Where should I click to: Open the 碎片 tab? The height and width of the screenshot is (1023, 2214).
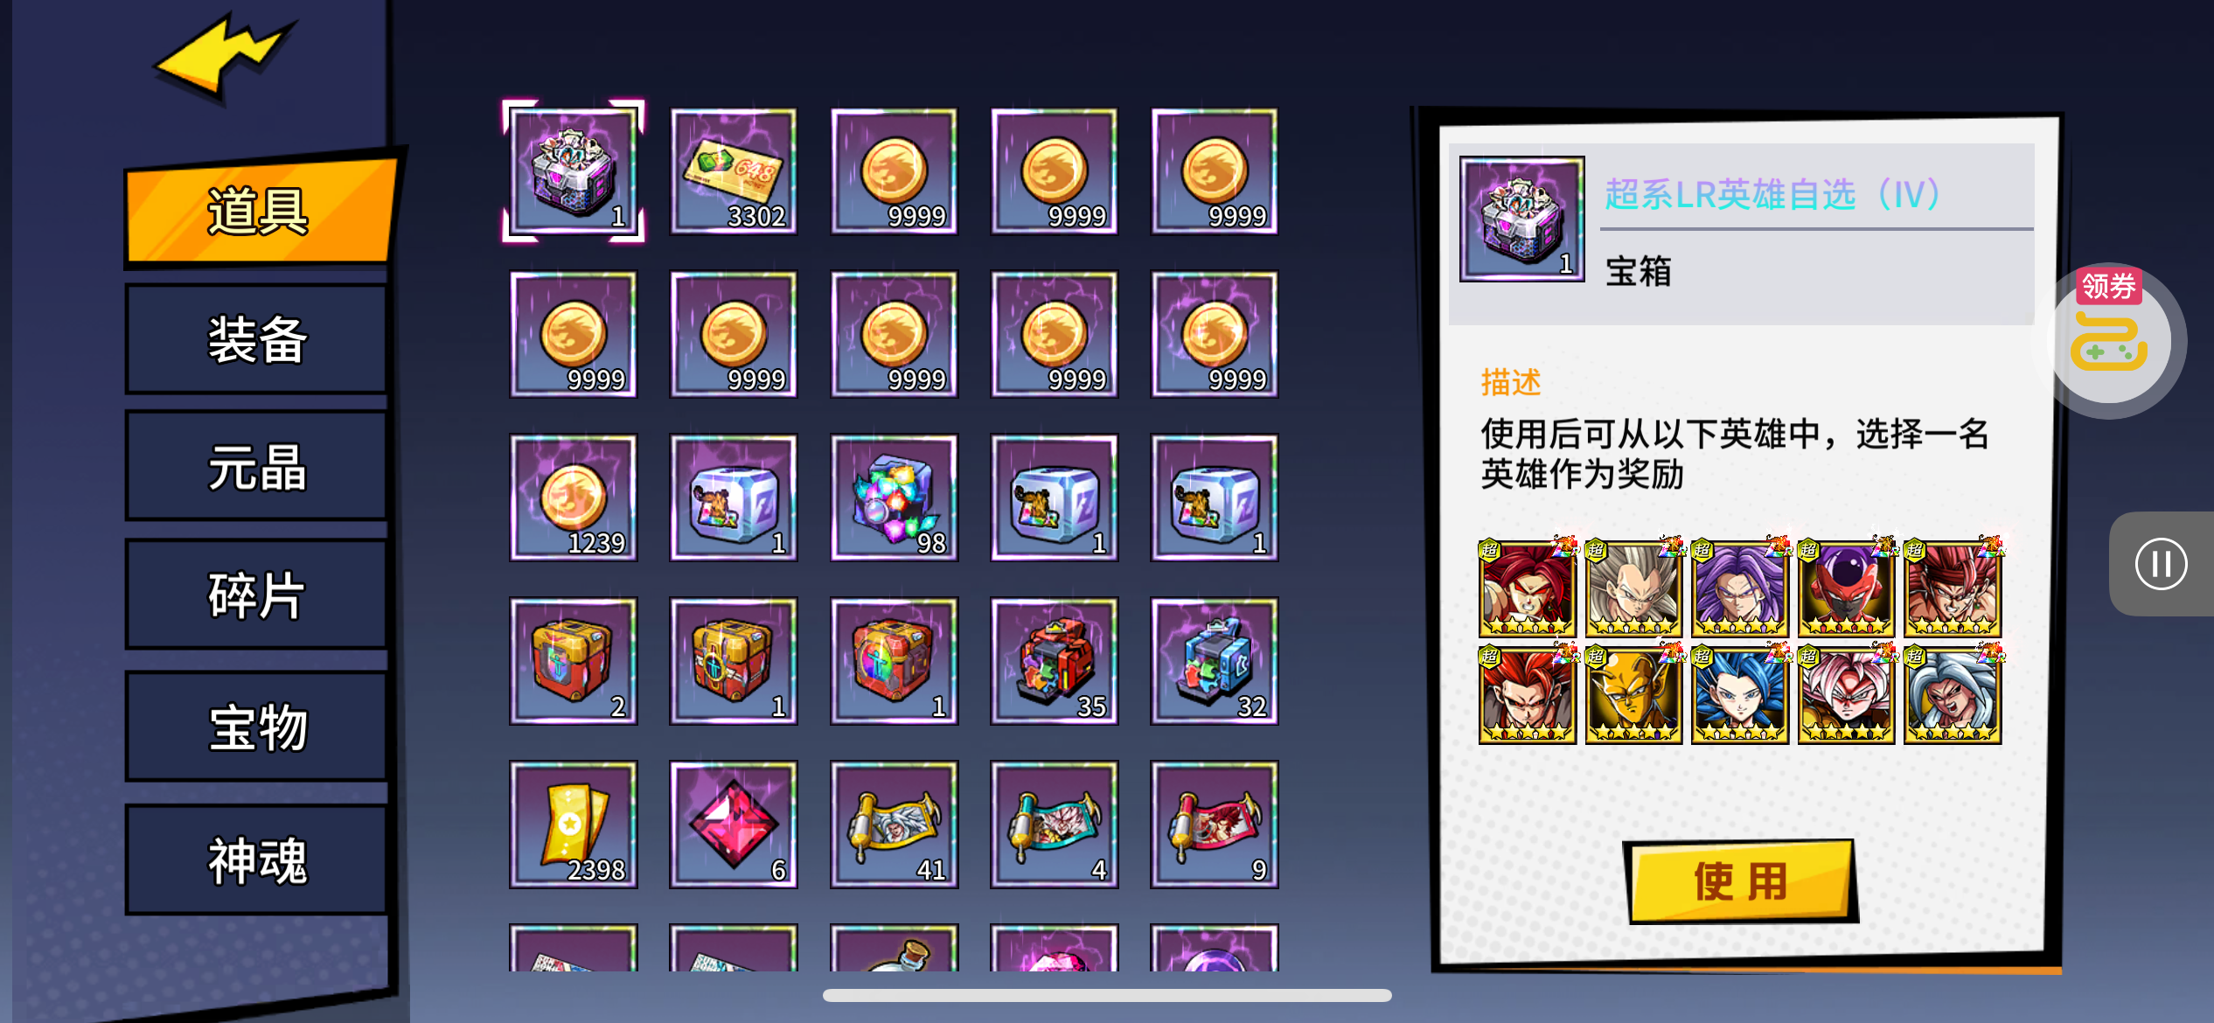coord(257,595)
